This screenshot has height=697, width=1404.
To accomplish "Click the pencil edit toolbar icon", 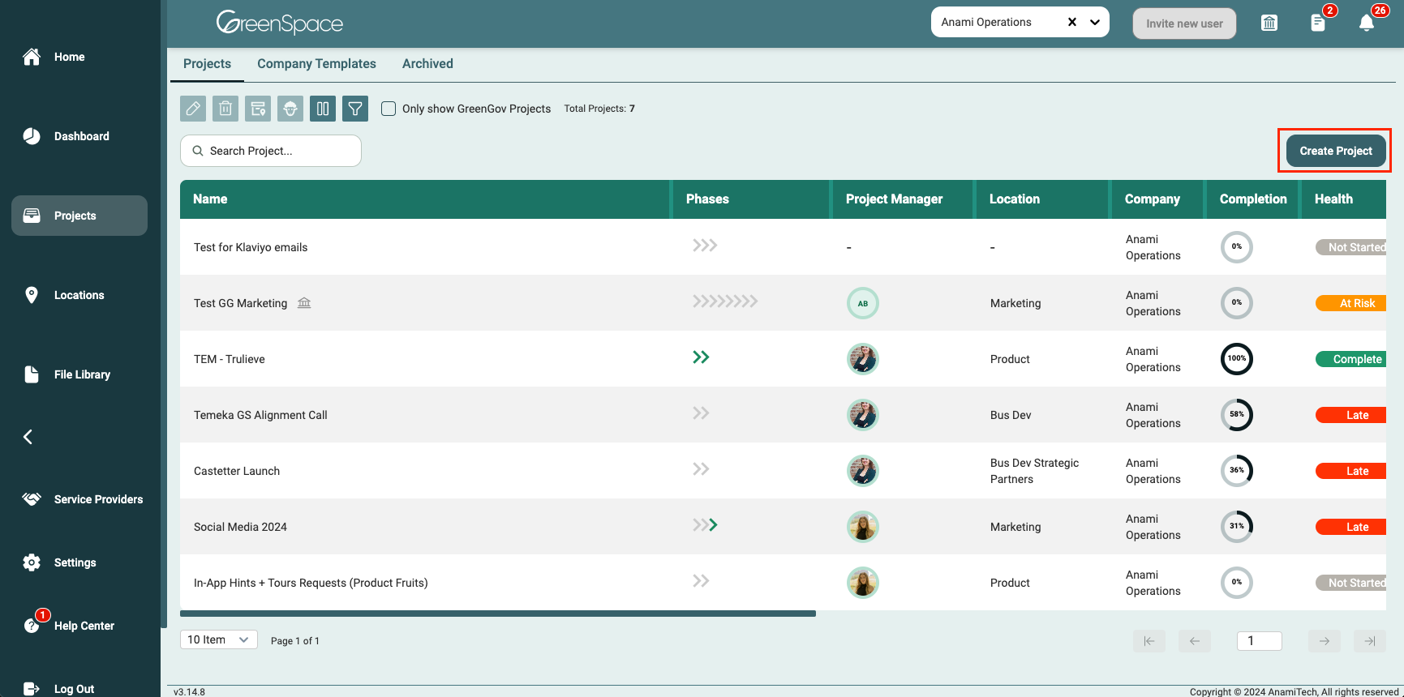I will pos(193,109).
